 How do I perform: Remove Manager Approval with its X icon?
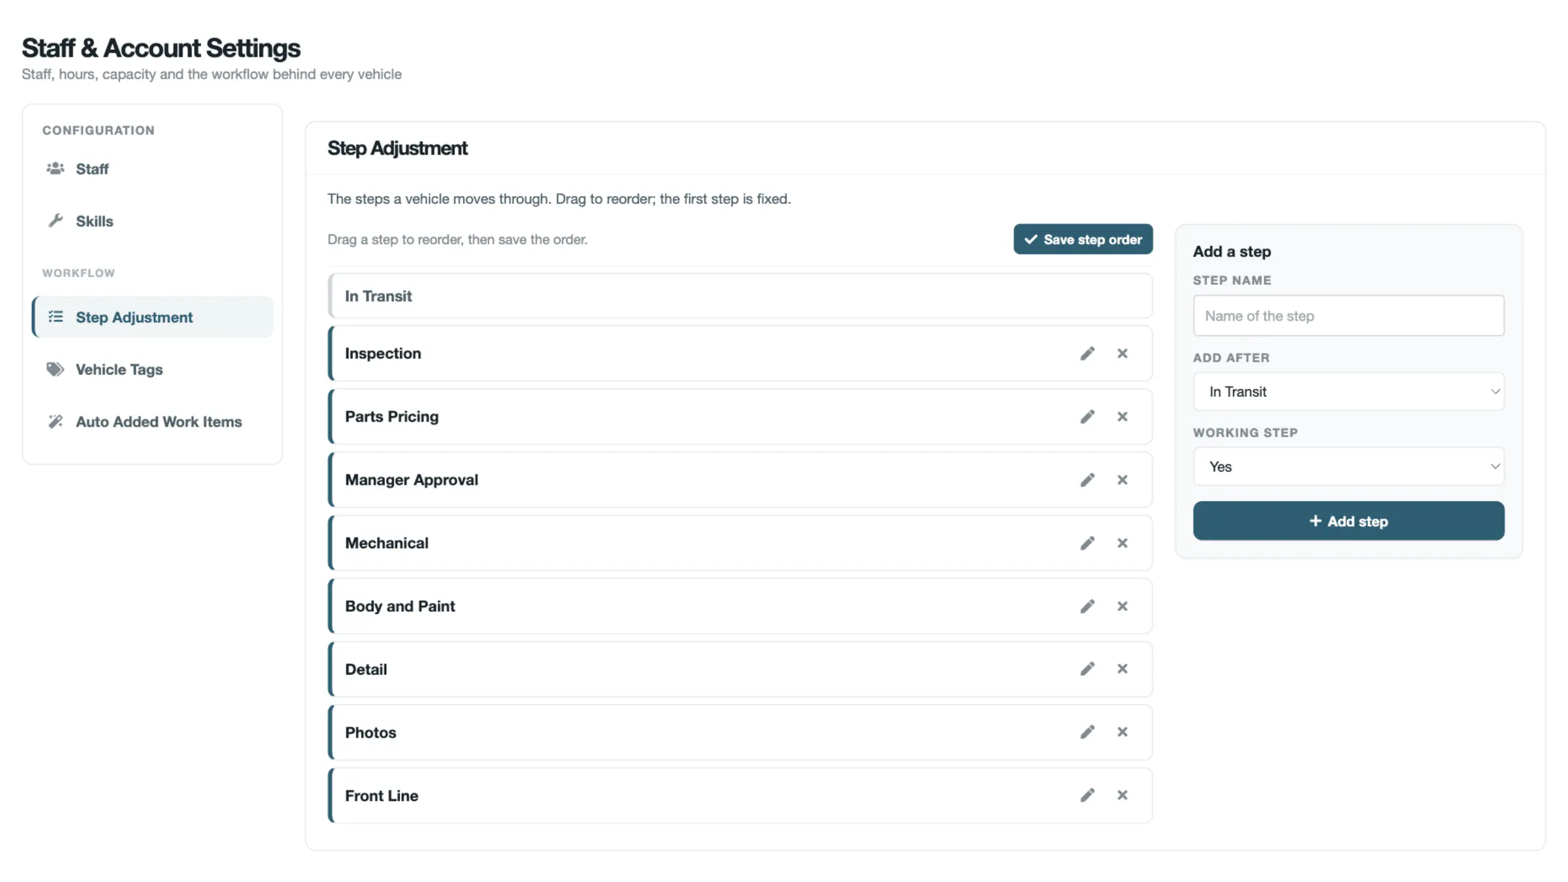(x=1122, y=480)
